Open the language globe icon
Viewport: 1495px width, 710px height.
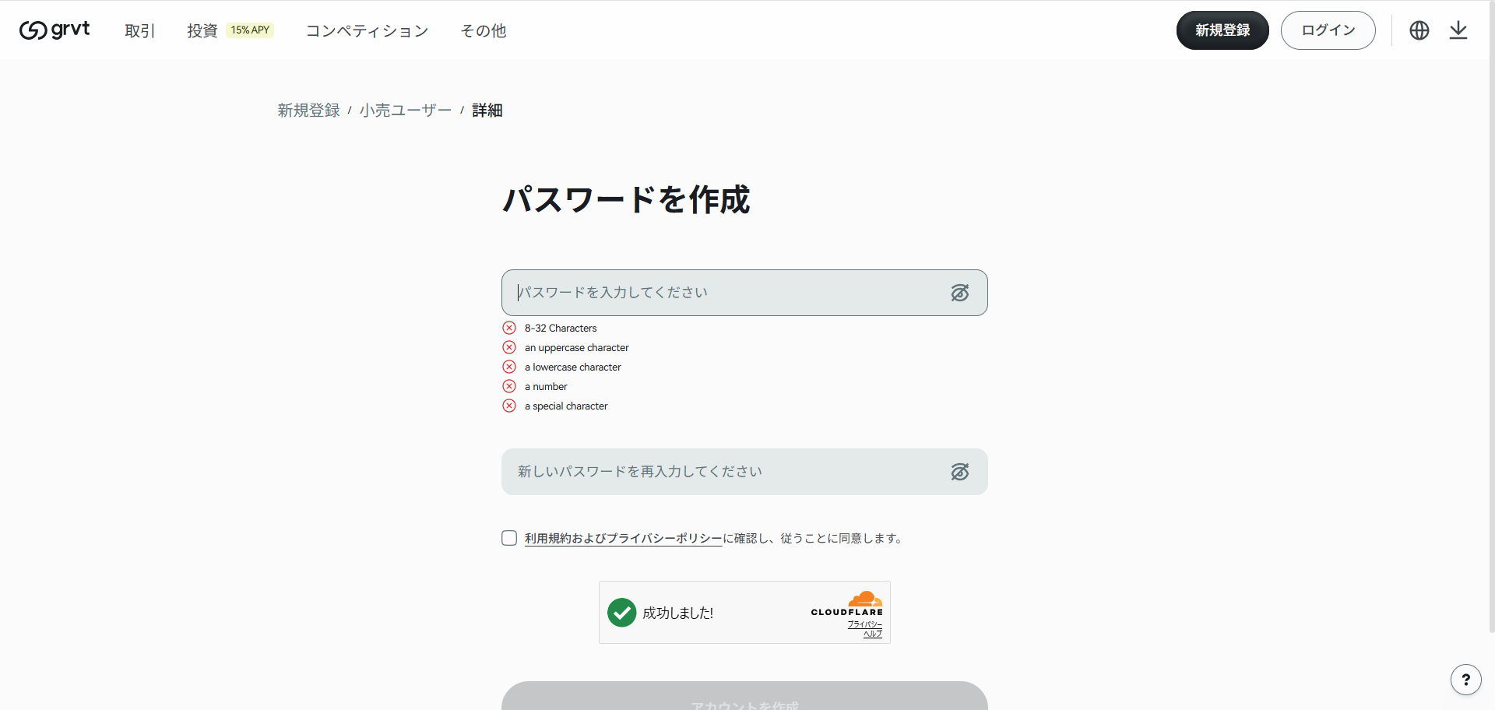point(1419,30)
